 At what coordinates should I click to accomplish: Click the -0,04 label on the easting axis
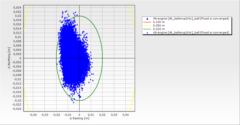33,115
